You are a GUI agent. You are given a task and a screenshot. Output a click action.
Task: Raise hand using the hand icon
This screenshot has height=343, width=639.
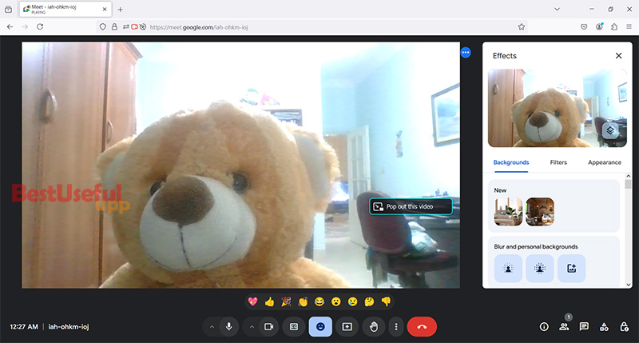click(x=373, y=327)
